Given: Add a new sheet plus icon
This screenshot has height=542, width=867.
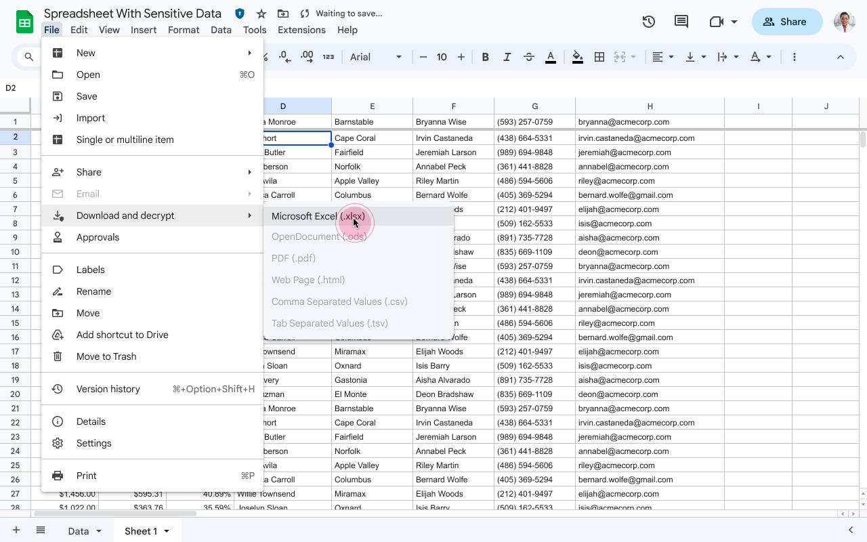Looking at the screenshot, I should pos(16,530).
